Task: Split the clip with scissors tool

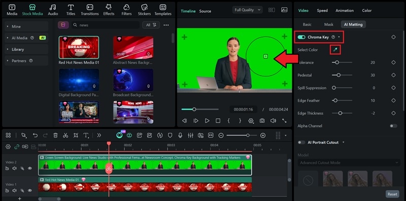Action: point(65,135)
